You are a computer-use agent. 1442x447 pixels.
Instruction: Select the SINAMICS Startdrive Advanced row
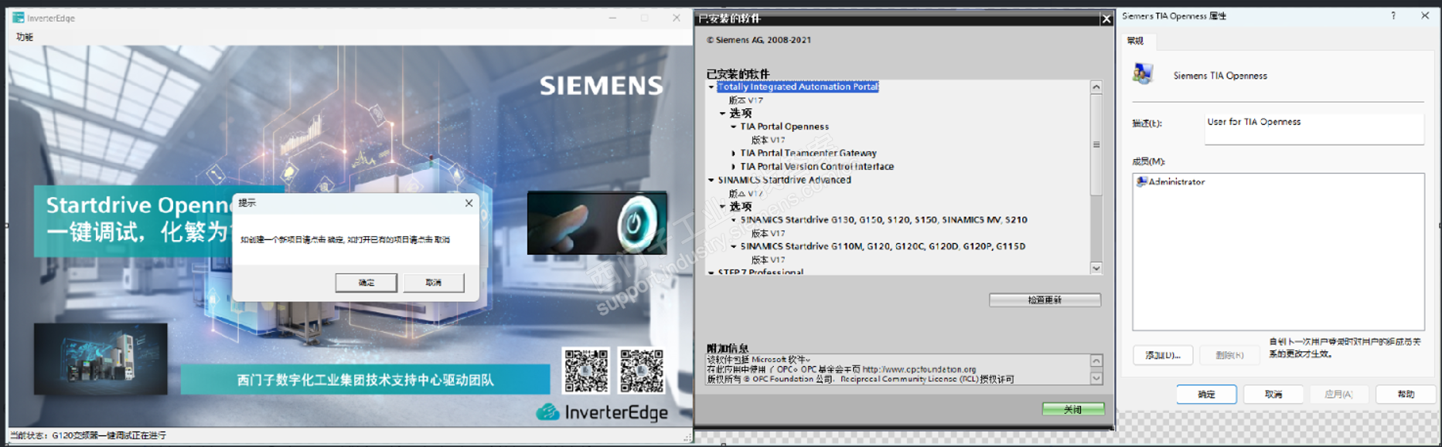pos(784,180)
